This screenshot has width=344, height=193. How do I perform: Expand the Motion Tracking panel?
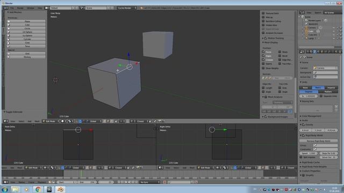[263, 38]
